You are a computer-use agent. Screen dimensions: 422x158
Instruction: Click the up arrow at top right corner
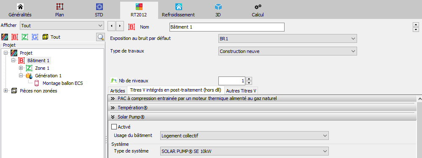[x=416, y=25]
